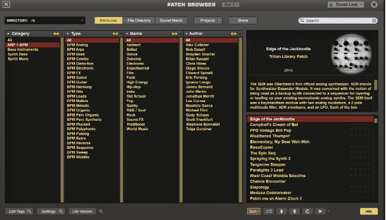
Task: Click the link icon in the Type header
Action: pyautogui.click(x=115, y=34)
